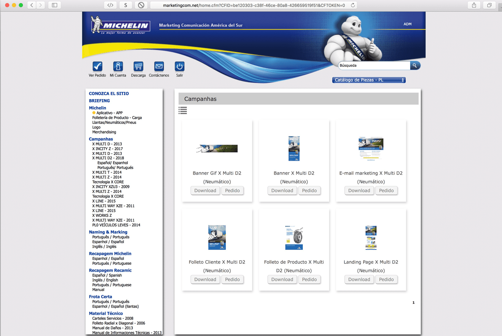502x336 pixels.
Task: Click the search magnifier button
Action: point(415,65)
